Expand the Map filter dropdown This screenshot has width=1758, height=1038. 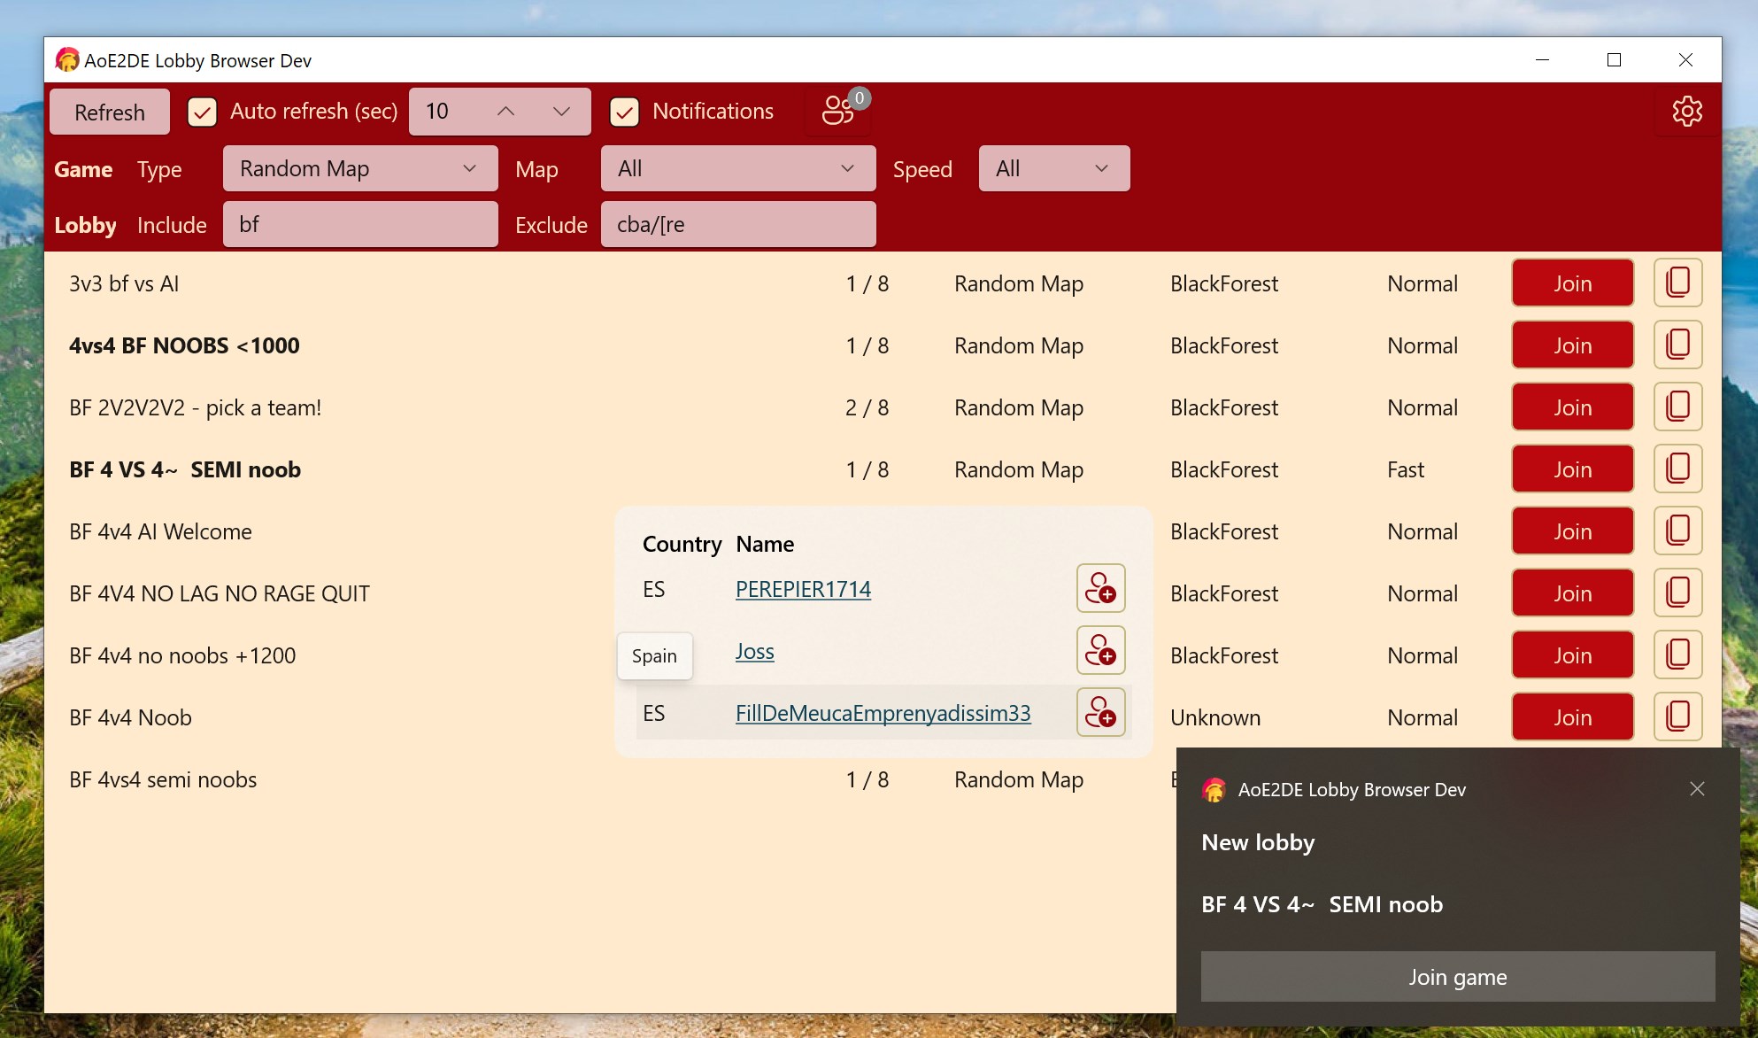(x=737, y=168)
